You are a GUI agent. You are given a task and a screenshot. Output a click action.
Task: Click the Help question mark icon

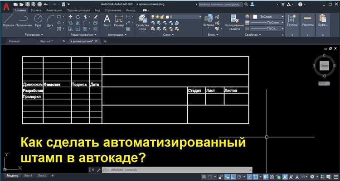click(x=300, y=5)
